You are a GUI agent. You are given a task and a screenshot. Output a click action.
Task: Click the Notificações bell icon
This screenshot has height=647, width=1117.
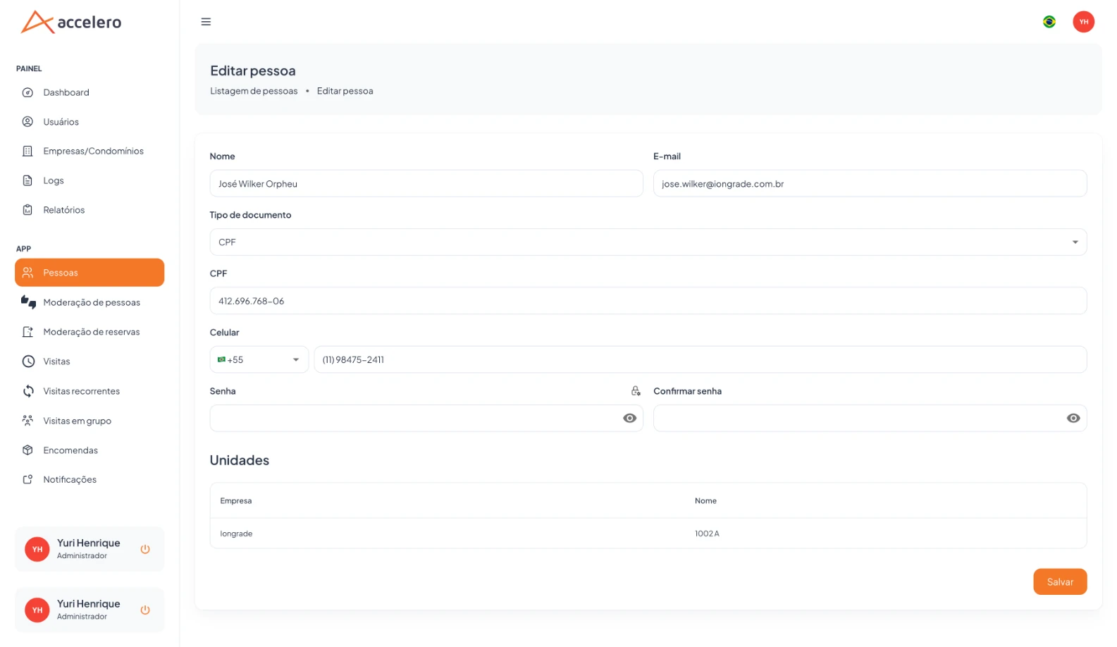27,479
